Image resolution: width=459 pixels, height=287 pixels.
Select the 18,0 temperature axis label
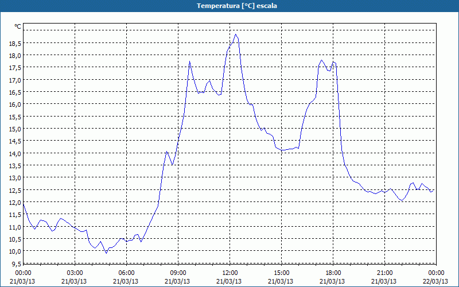point(15,55)
